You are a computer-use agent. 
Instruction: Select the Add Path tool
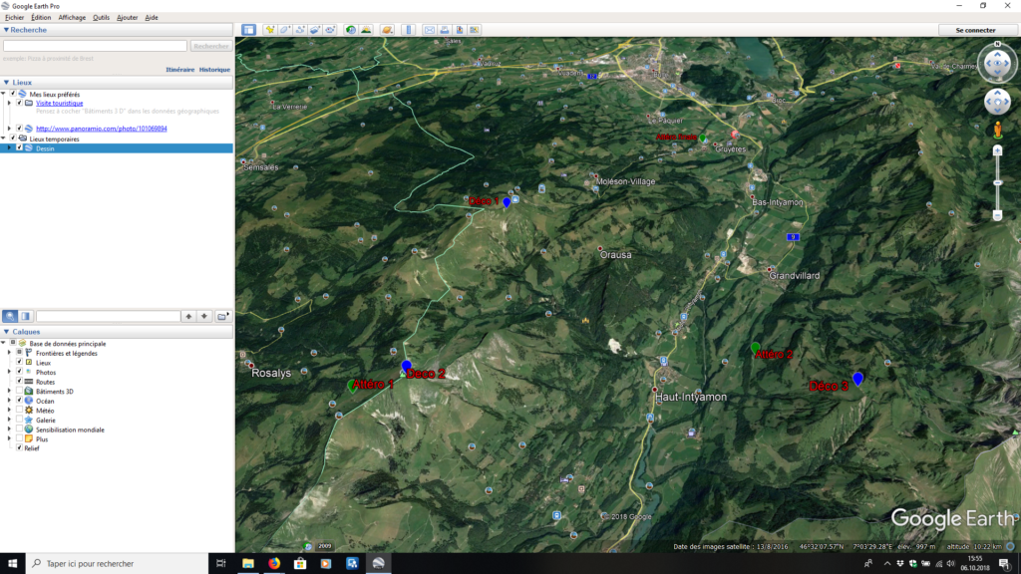pos(300,30)
